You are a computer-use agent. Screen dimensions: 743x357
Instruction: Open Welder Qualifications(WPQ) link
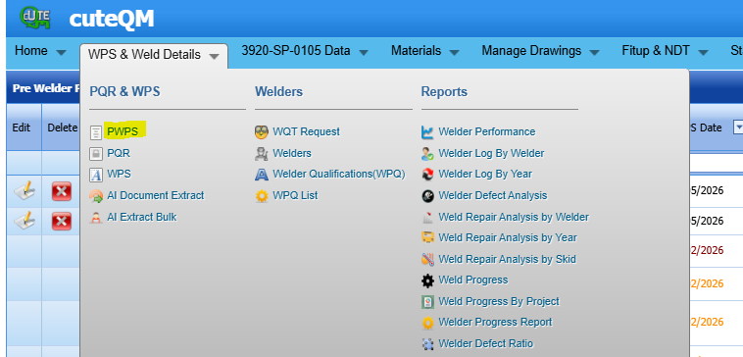pos(339,174)
